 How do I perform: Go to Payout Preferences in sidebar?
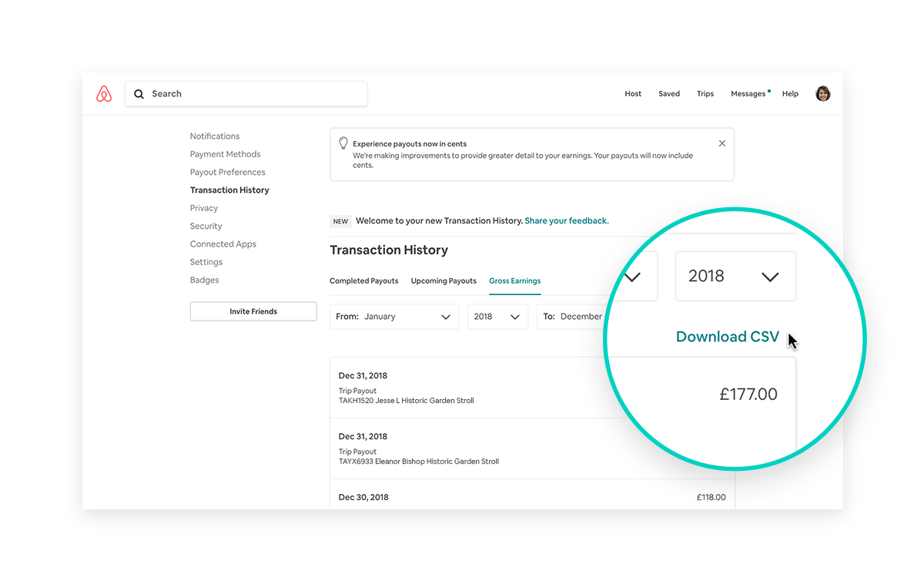click(227, 173)
